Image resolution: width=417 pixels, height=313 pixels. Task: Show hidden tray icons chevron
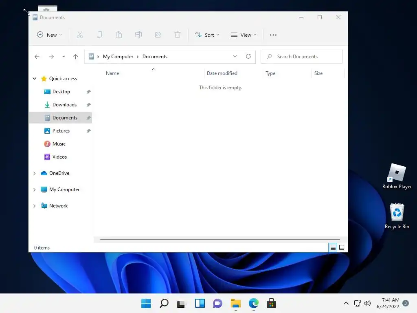tap(346, 303)
